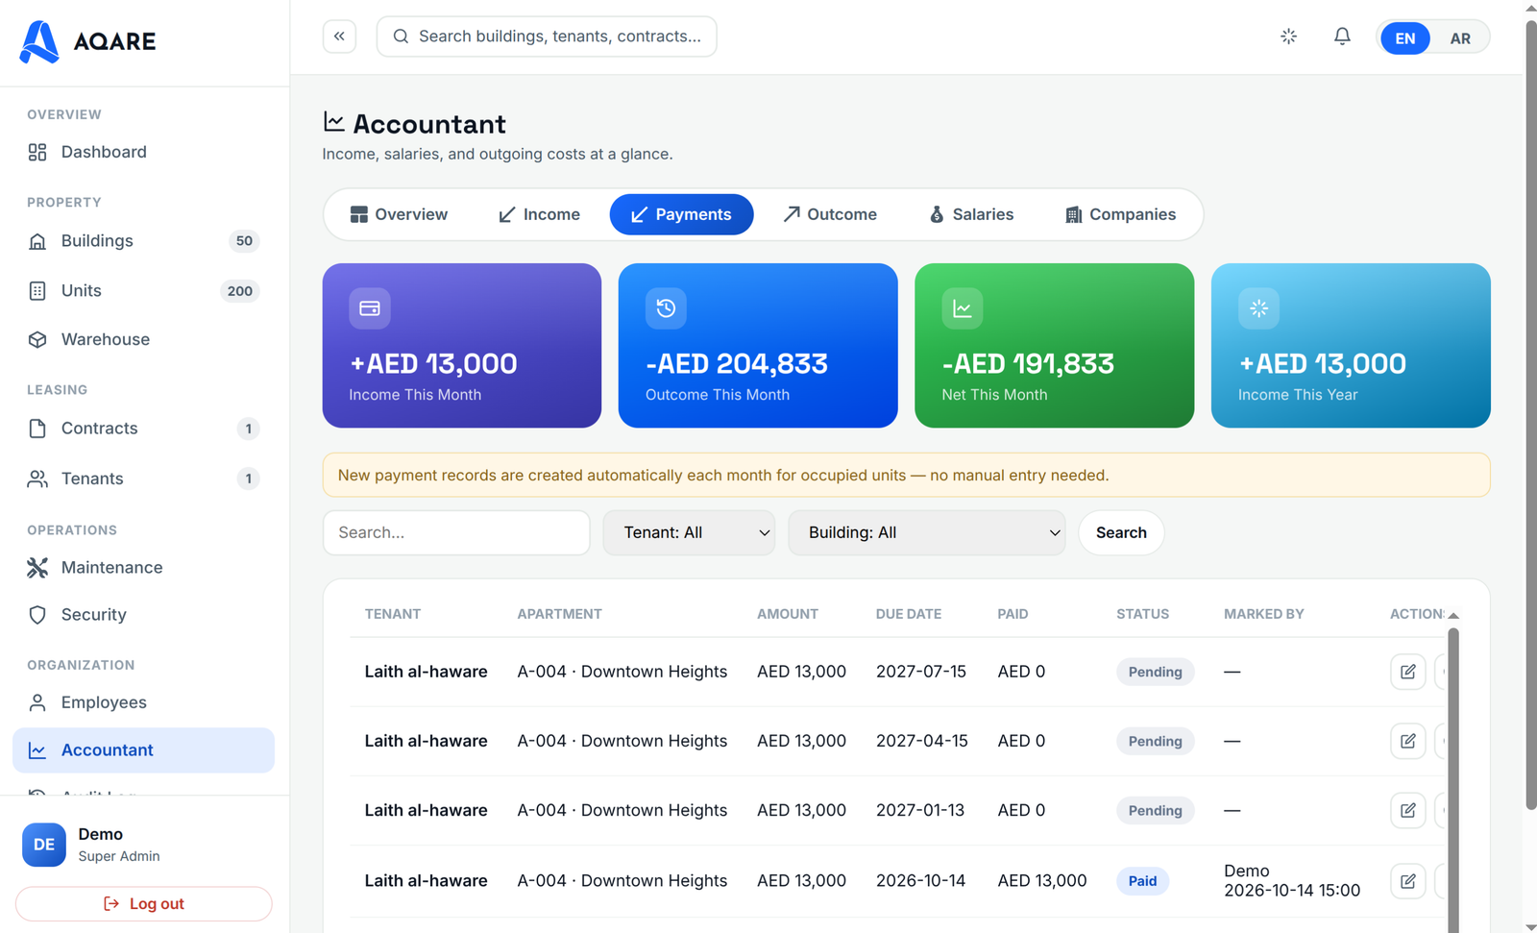This screenshot has height=933, width=1537.
Task: Select the Payments tab
Action: pyautogui.click(x=681, y=214)
